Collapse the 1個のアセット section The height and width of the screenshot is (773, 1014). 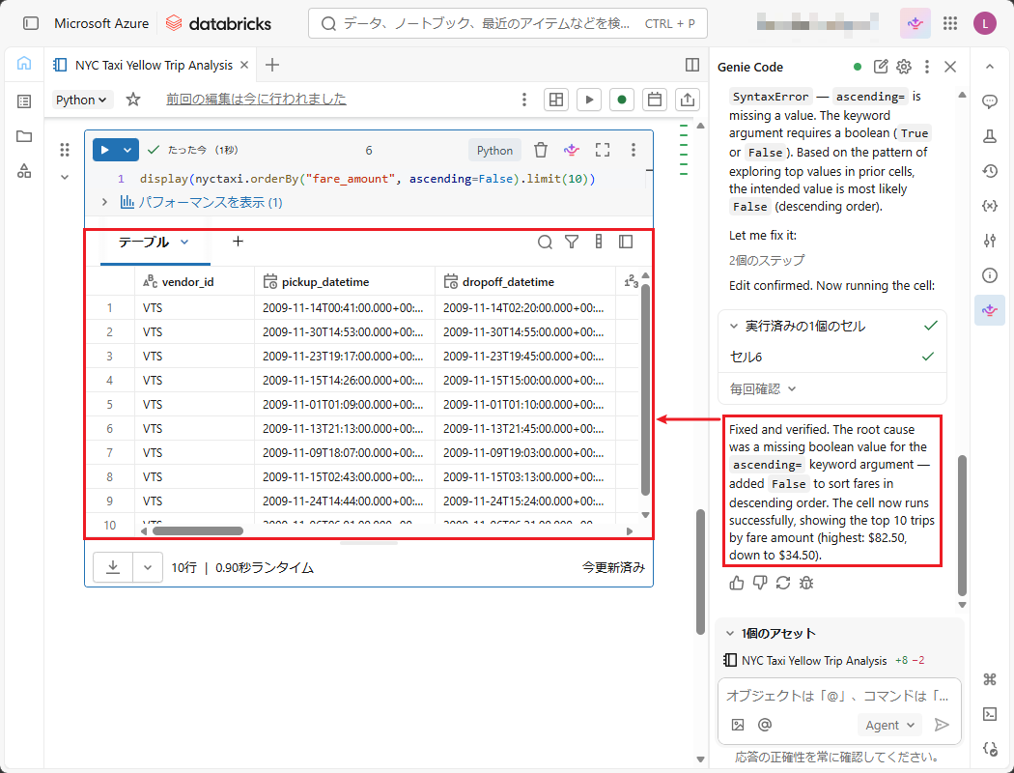[729, 634]
